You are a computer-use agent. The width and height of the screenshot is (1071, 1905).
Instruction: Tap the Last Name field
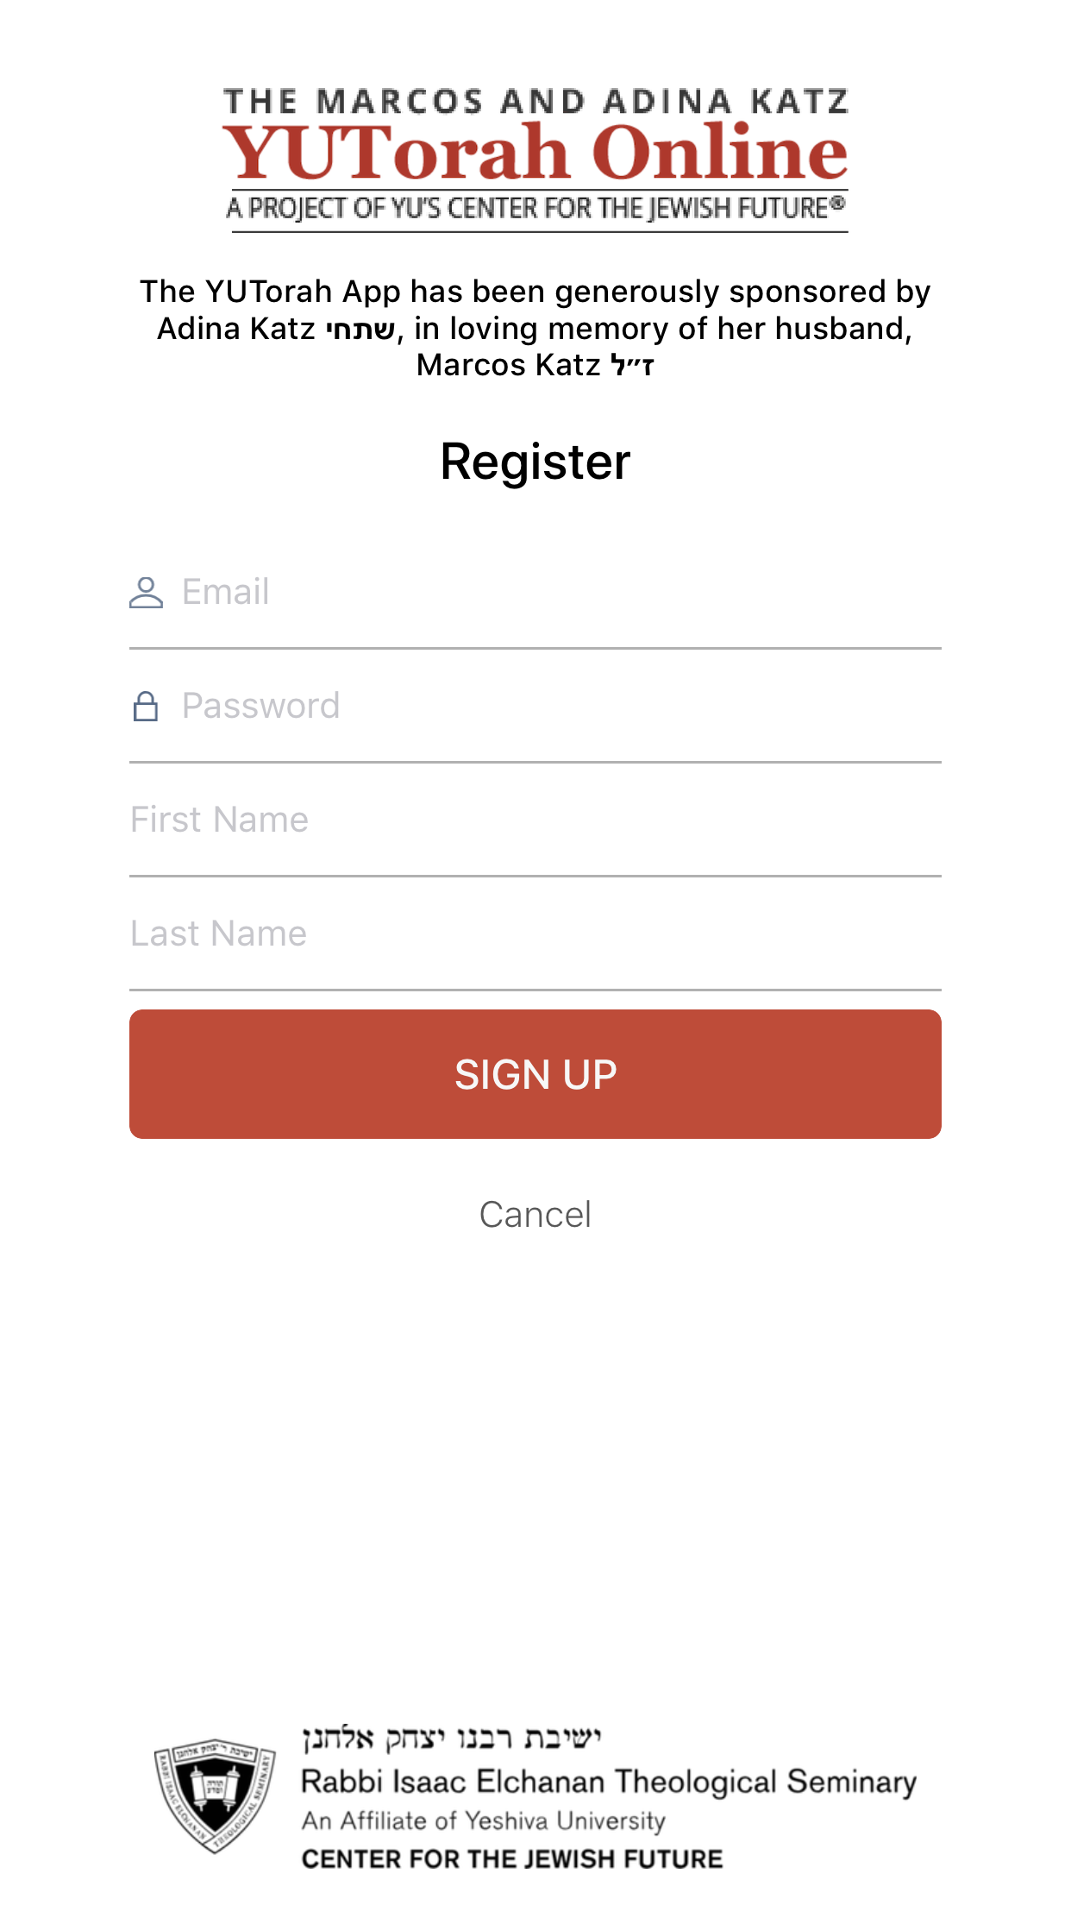535,934
